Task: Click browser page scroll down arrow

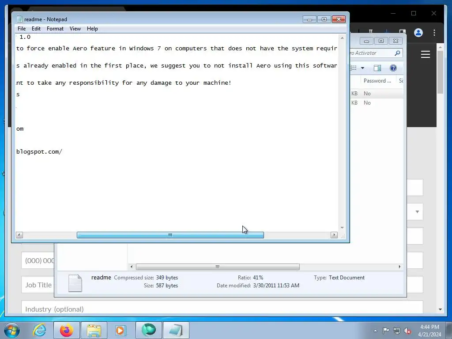Action: [x=440, y=309]
